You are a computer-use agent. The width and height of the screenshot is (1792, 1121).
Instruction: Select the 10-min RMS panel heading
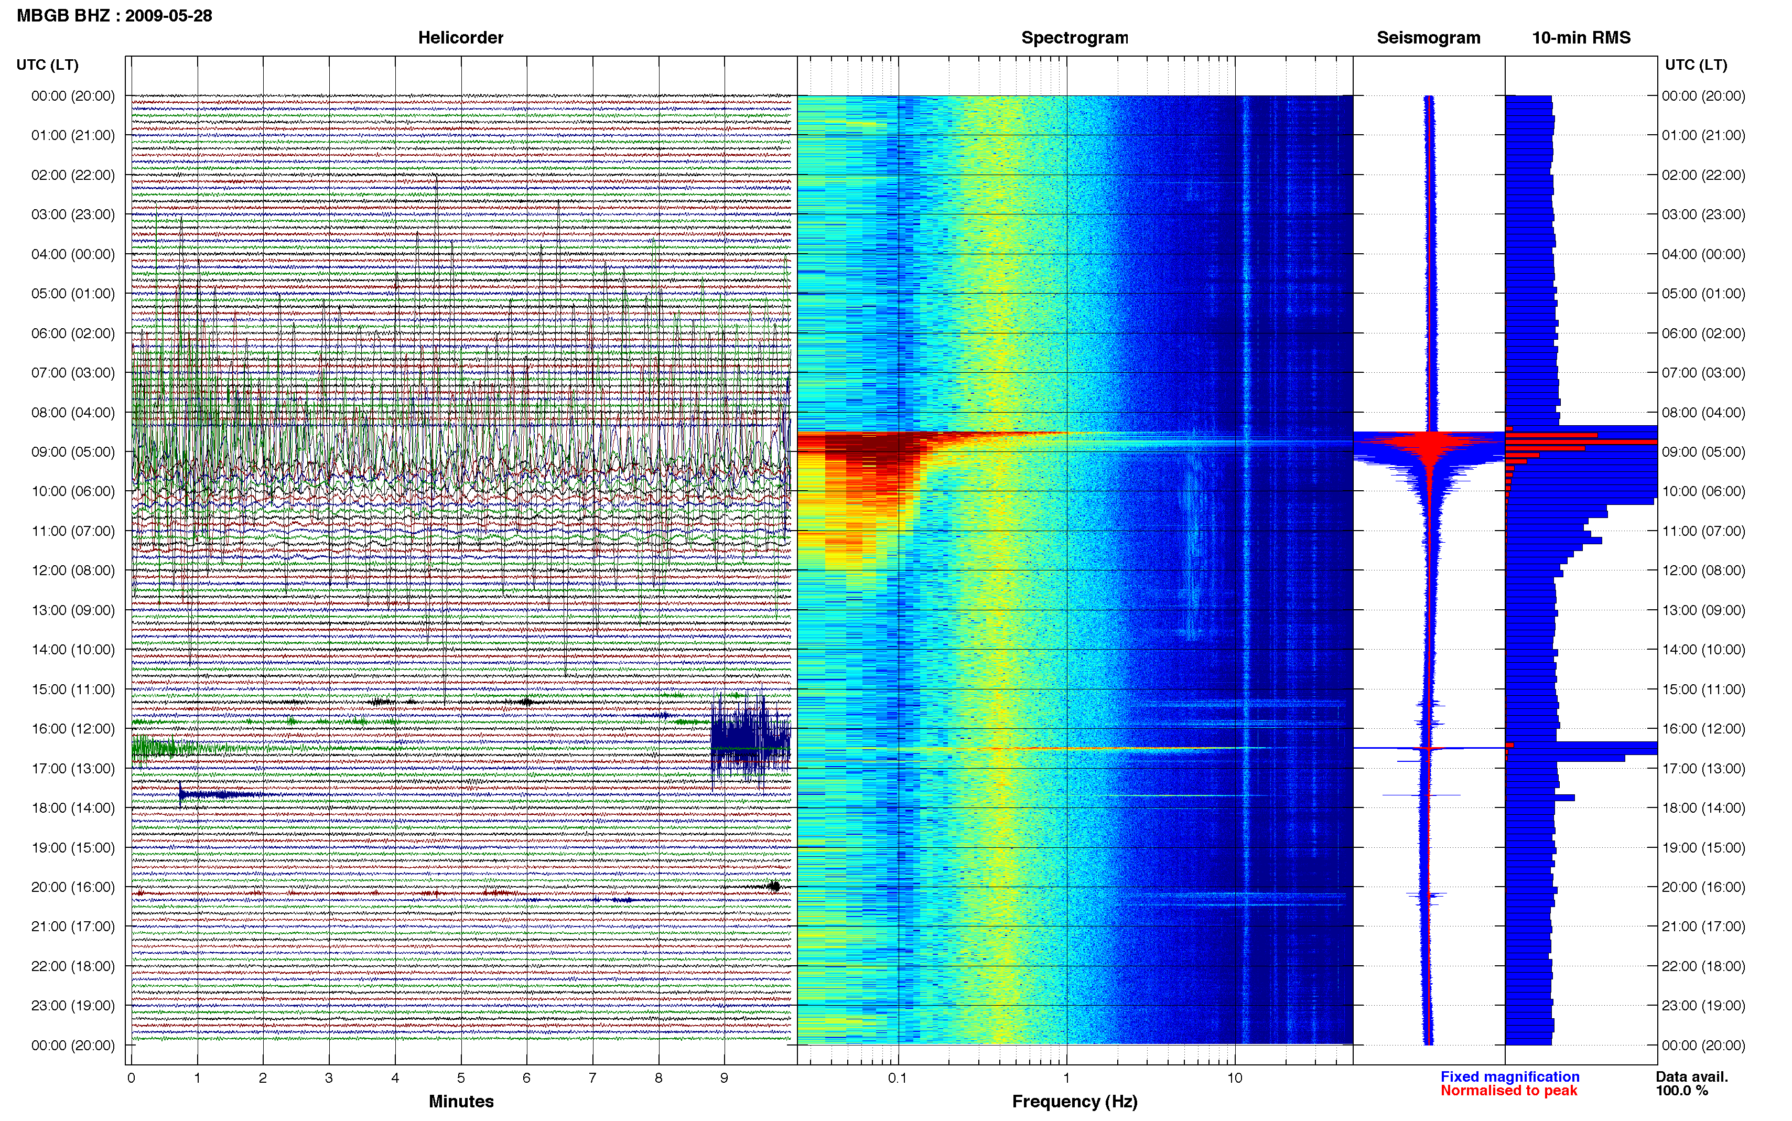click(1581, 38)
